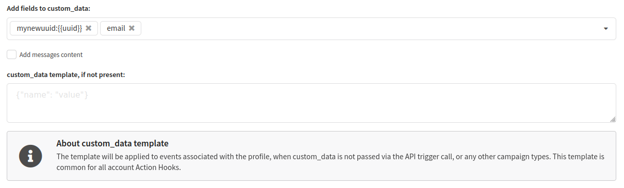The image size is (624, 188).
Task: Remove the email tag
Action: 132,28
